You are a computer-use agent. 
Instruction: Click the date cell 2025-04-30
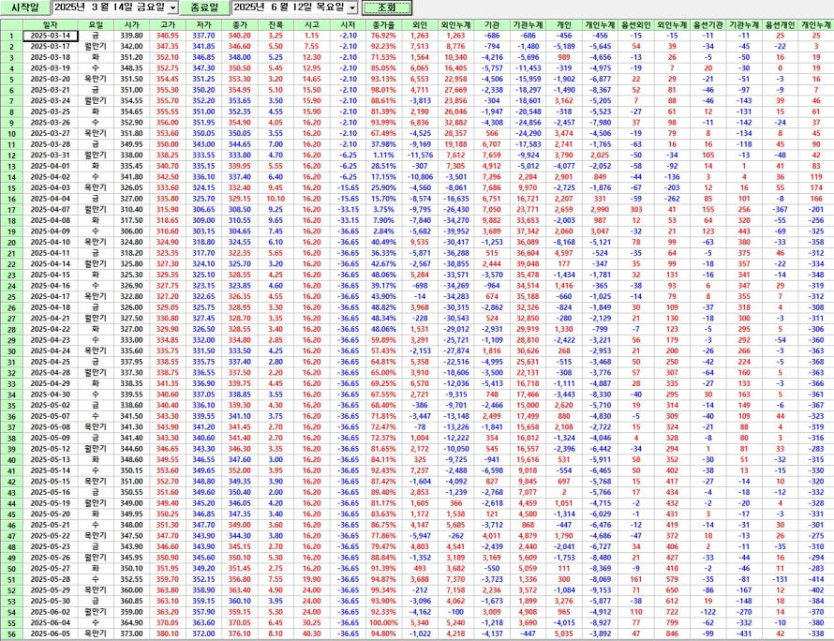pos(50,395)
